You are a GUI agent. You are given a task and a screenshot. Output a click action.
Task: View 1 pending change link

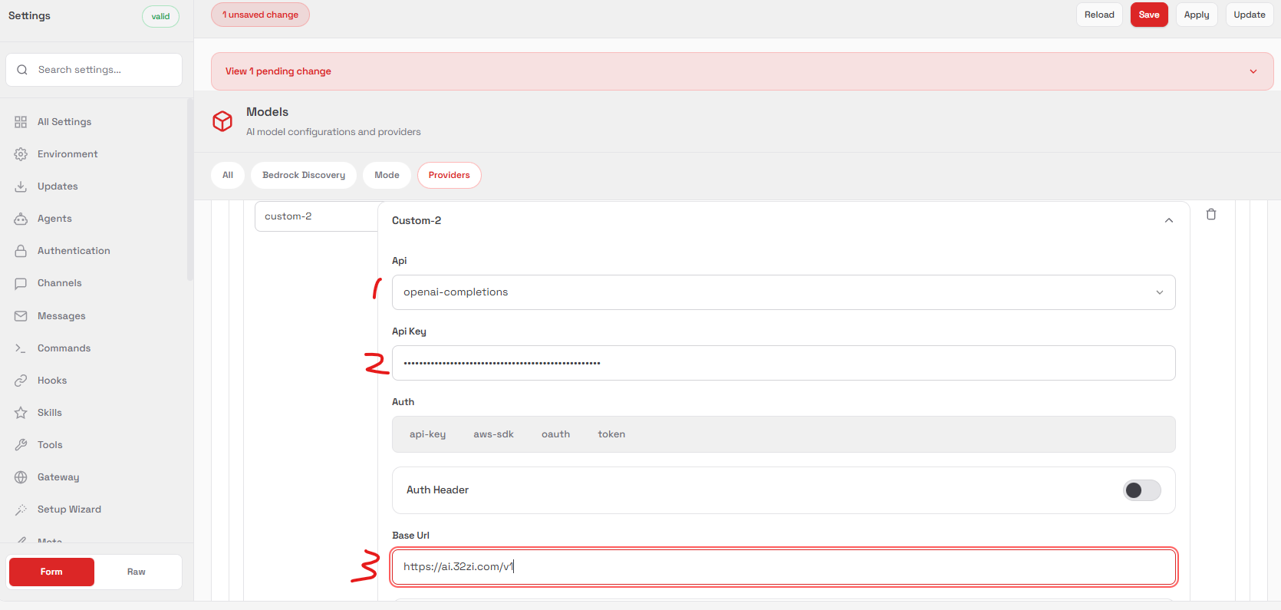[278, 71]
